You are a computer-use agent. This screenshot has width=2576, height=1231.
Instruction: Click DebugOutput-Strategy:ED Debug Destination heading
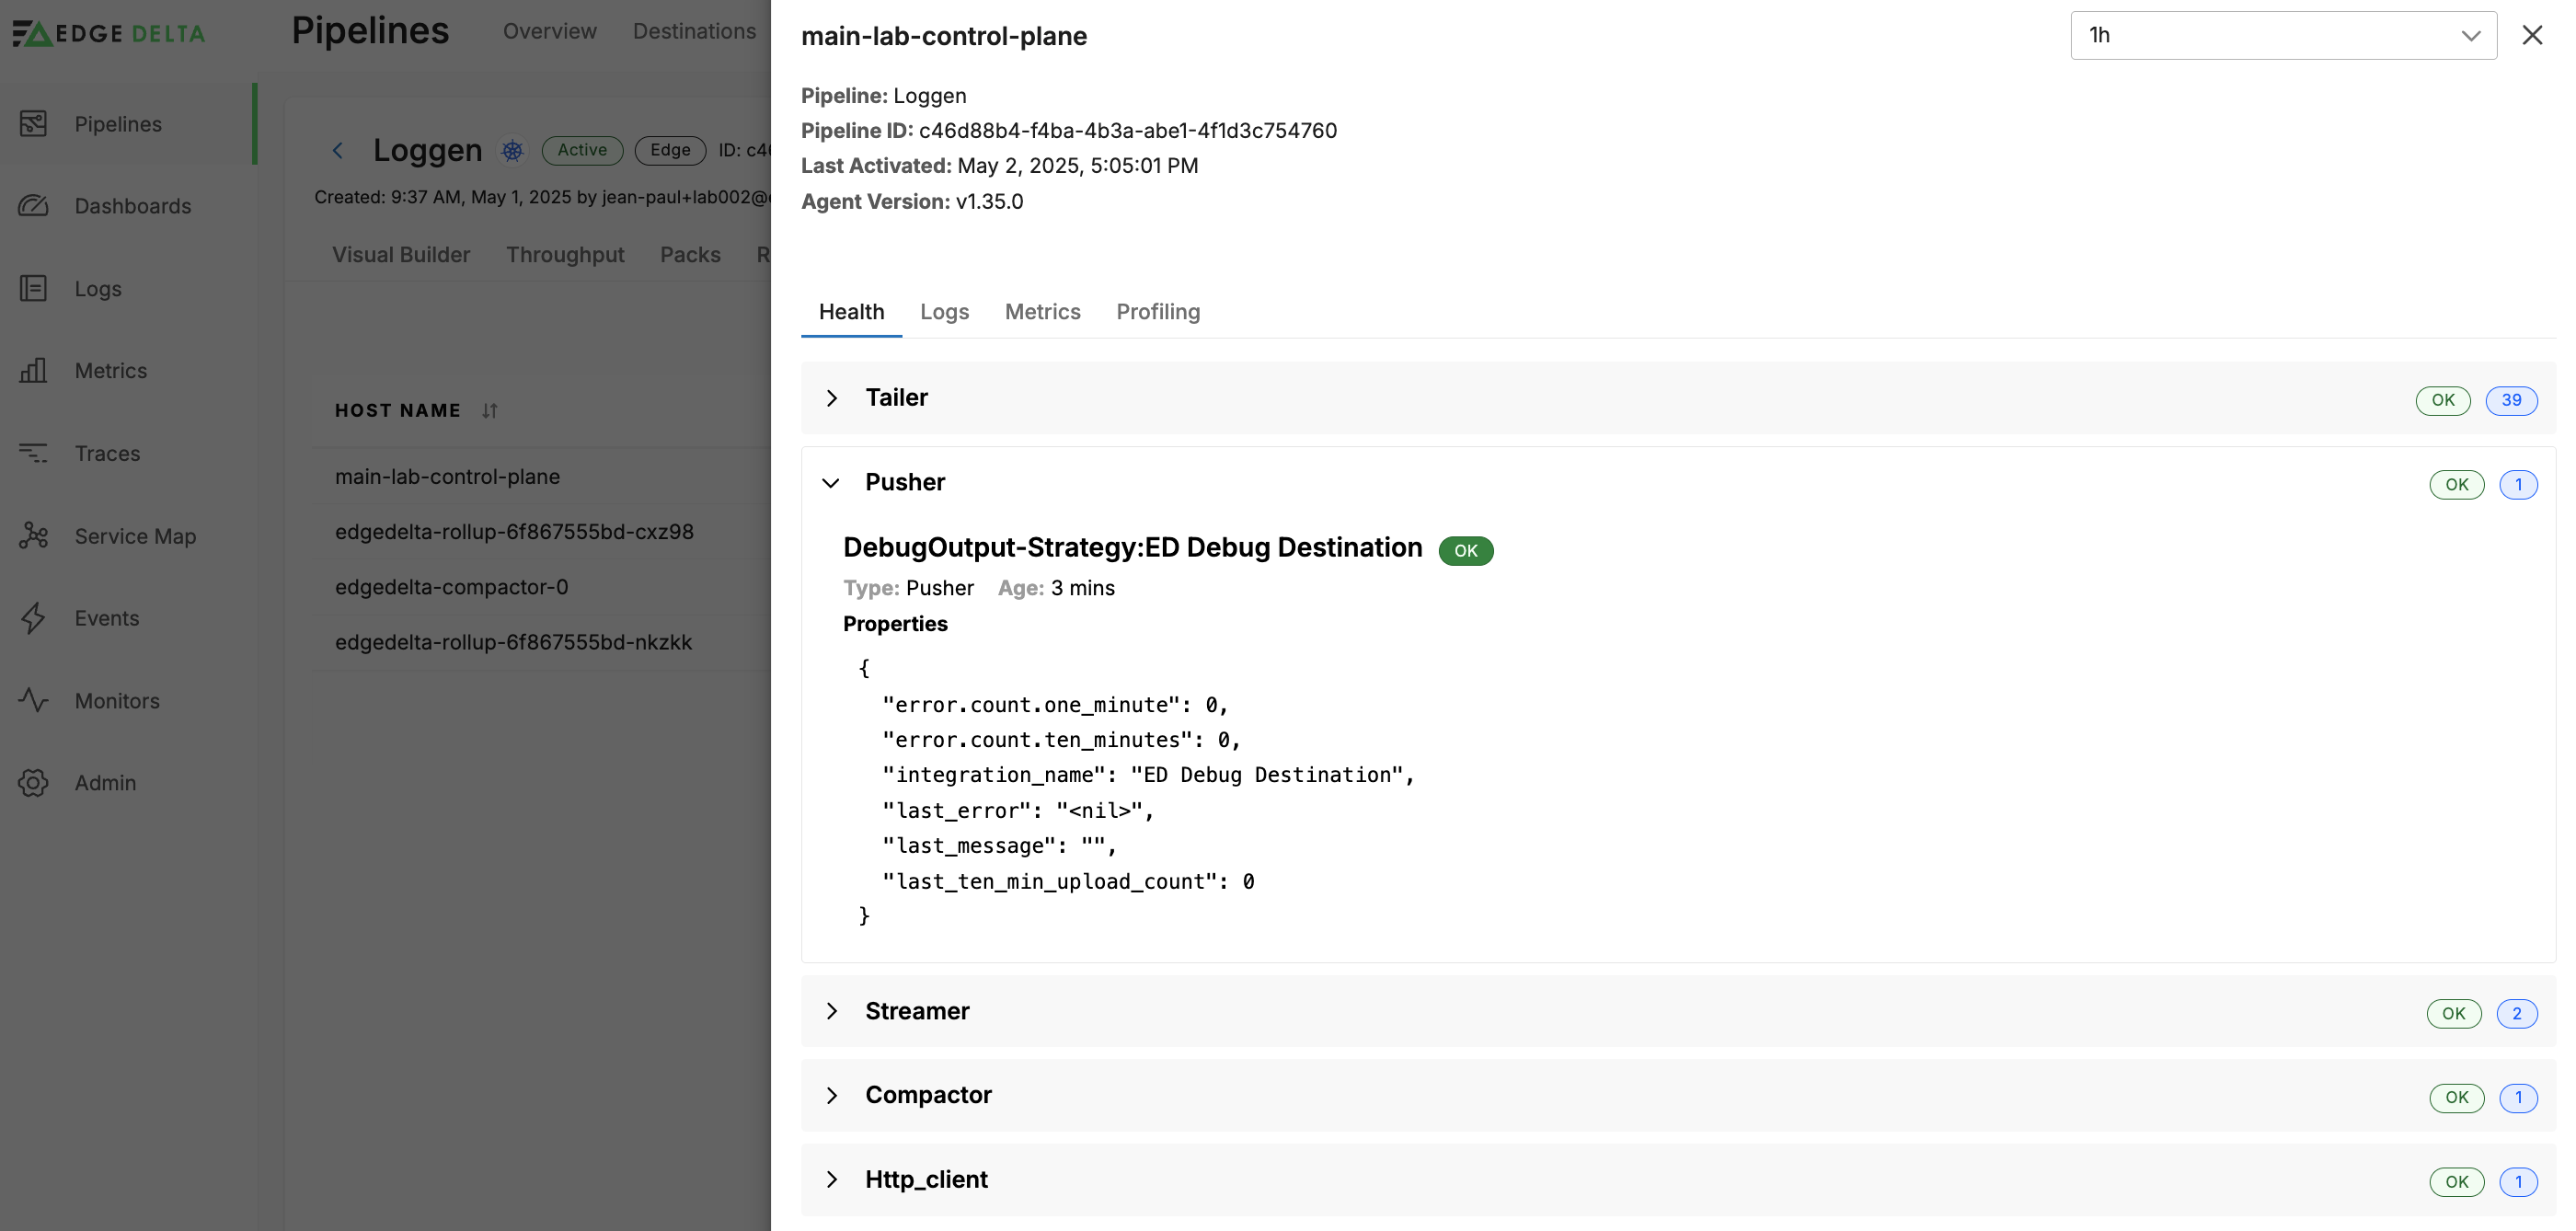[1132, 548]
